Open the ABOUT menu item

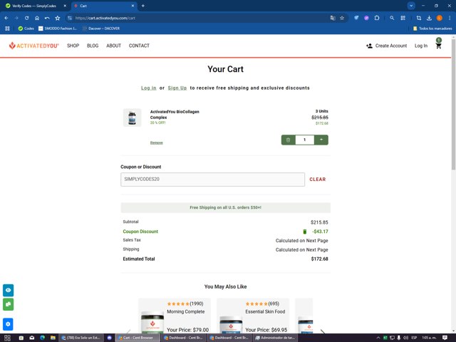(x=114, y=46)
